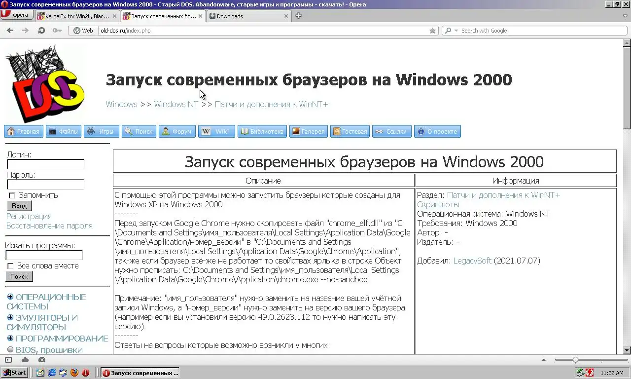
Task: Expand ОПЕРАЦИОННЫЕ СИСТЕМЫ category
Action: (10, 297)
